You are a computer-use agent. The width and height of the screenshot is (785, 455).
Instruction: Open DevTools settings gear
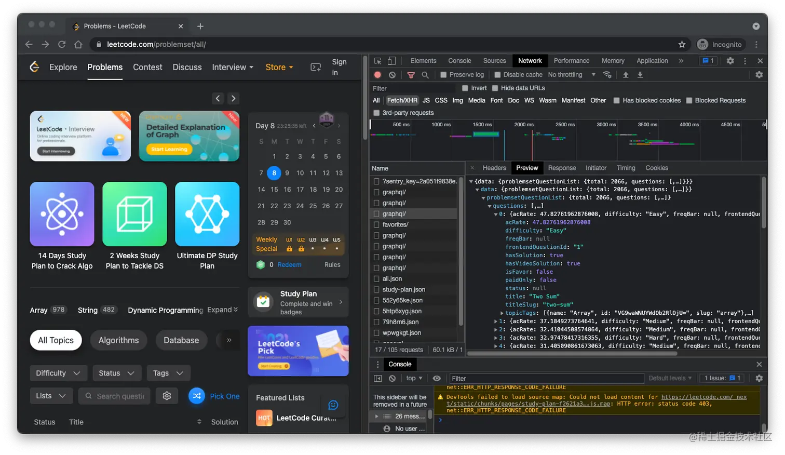(730, 61)
